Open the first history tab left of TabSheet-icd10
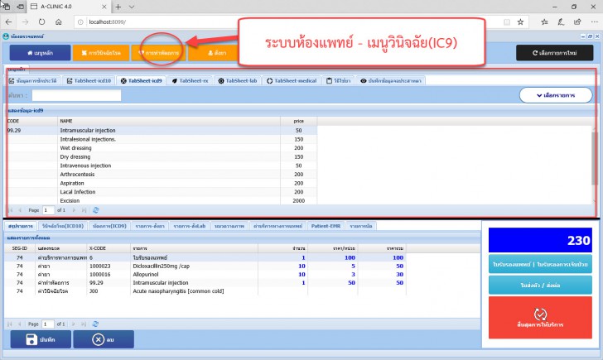The image size is (603, 360). (32, 80)
